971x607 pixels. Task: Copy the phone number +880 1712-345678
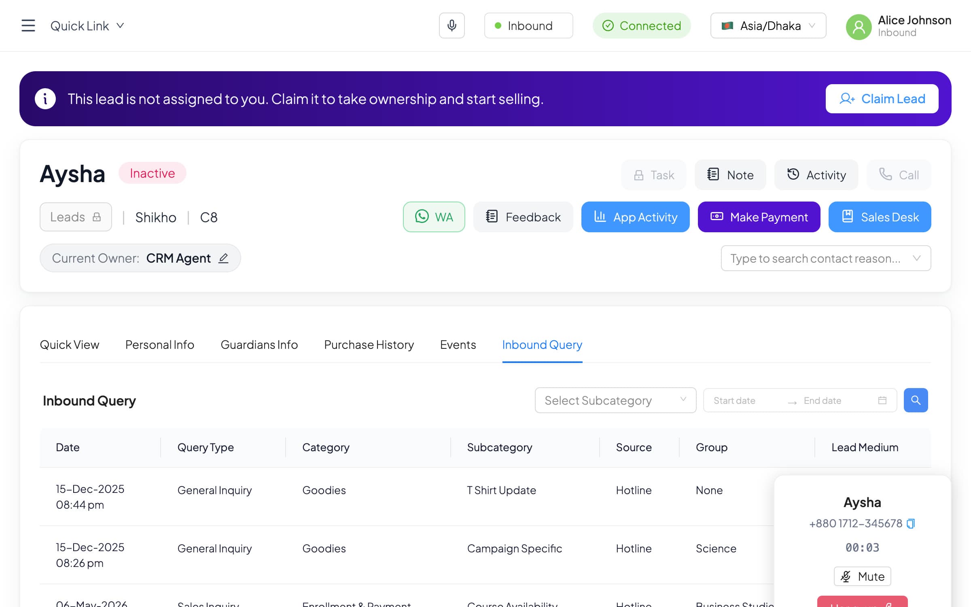[910, 523]
